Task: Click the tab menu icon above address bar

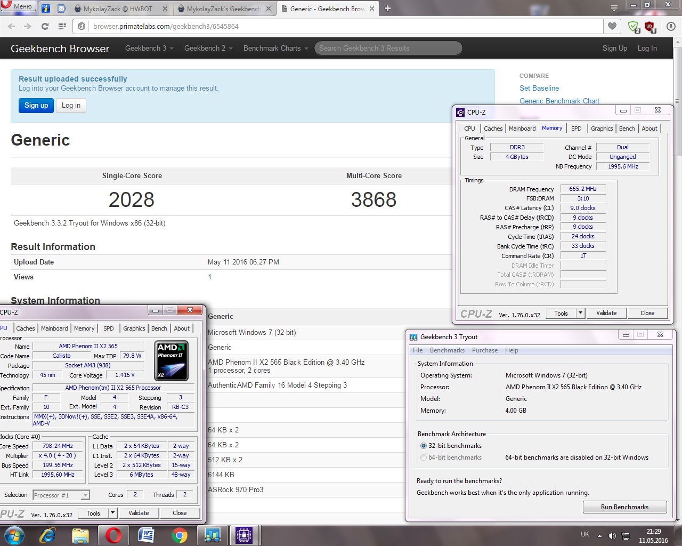Action: coord(614,8)
